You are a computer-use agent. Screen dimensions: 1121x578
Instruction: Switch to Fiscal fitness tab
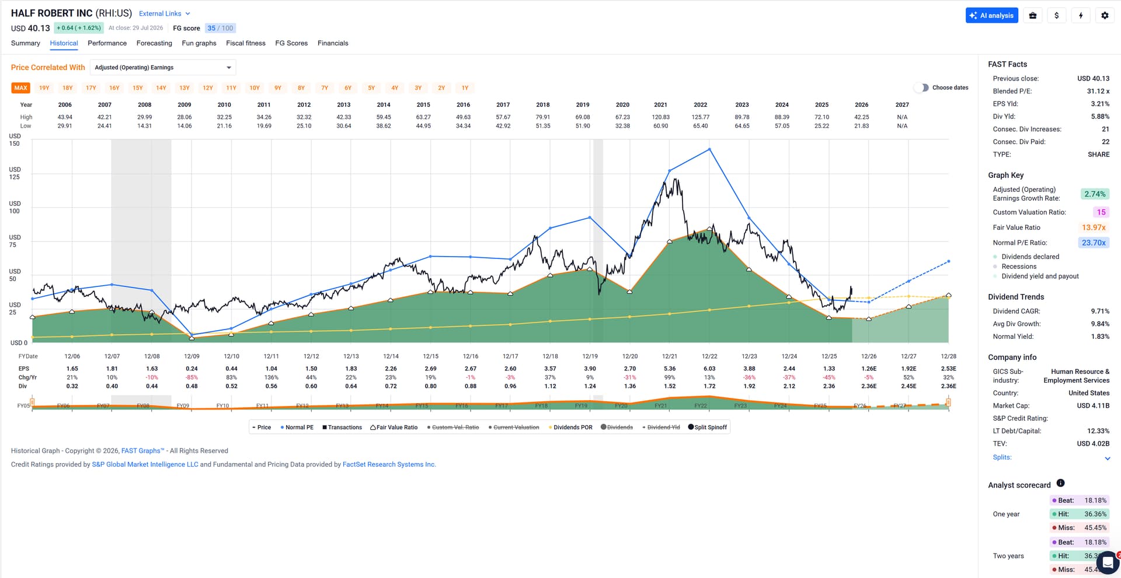pyautogui.click(x=246, y=43)
